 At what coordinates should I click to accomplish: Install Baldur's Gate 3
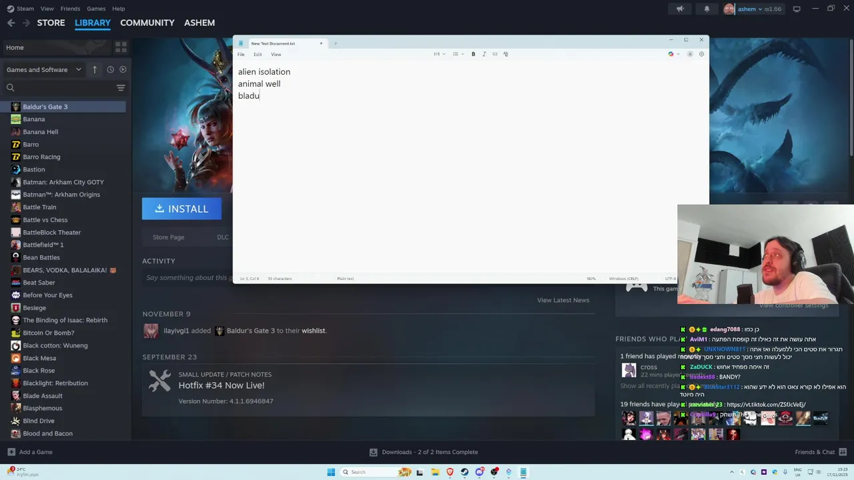click(181, 209)
